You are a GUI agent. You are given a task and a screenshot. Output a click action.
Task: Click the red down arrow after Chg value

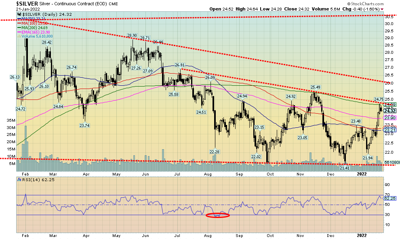[382, 9]
